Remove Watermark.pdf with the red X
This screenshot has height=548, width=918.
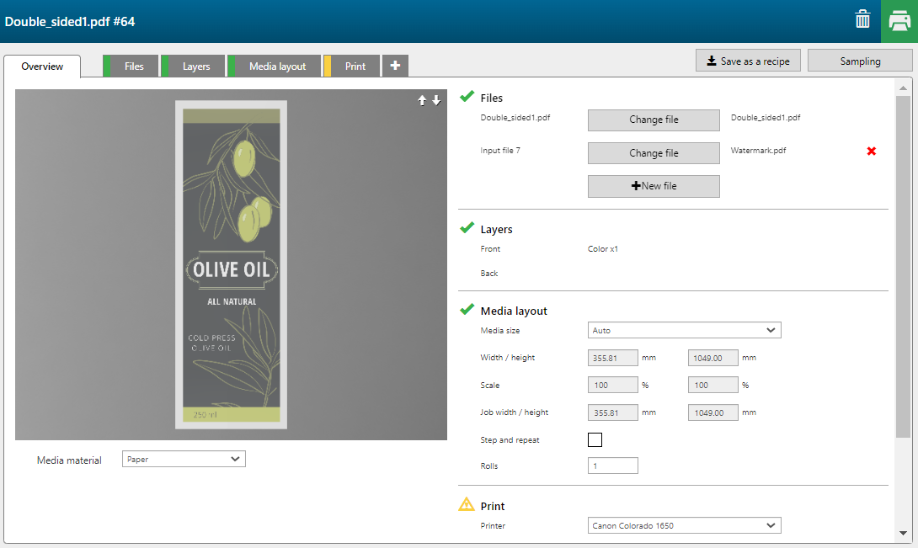871,152
